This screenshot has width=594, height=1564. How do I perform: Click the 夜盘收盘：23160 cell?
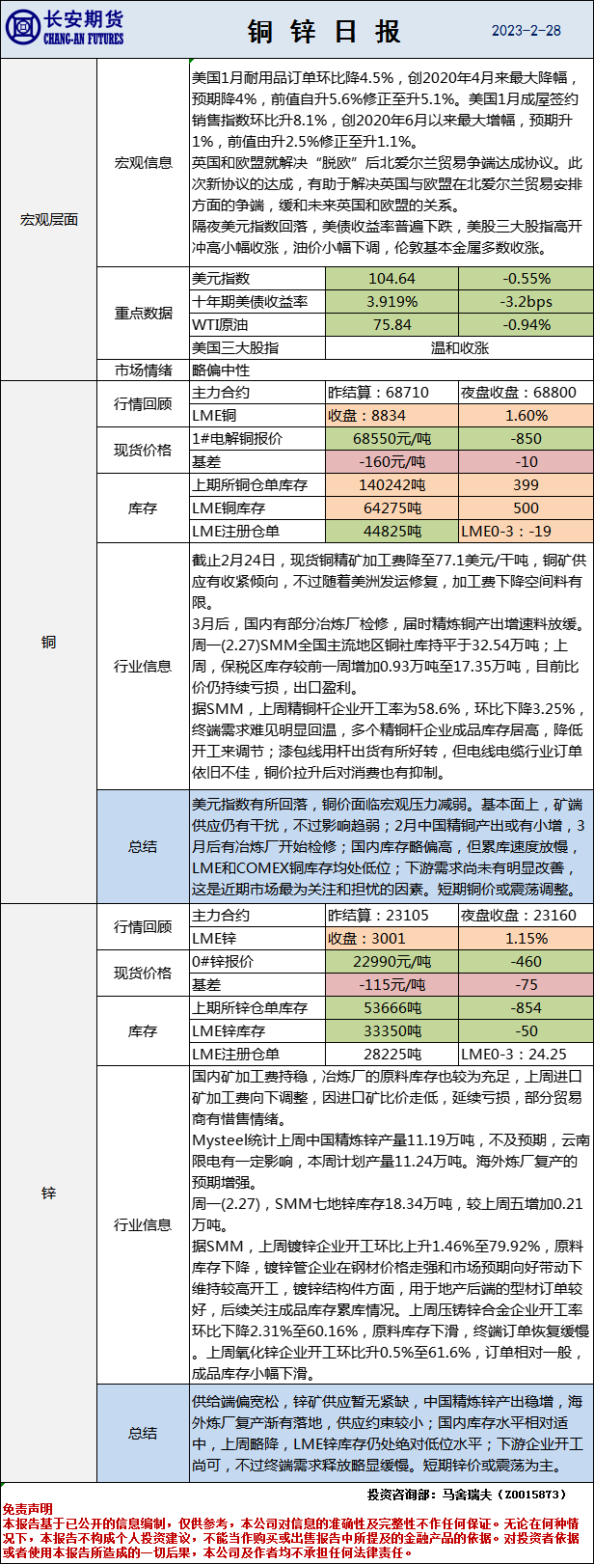coord(526,916)
